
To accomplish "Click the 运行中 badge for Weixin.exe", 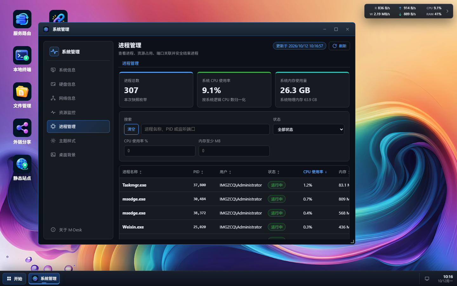I will [277, 227].
